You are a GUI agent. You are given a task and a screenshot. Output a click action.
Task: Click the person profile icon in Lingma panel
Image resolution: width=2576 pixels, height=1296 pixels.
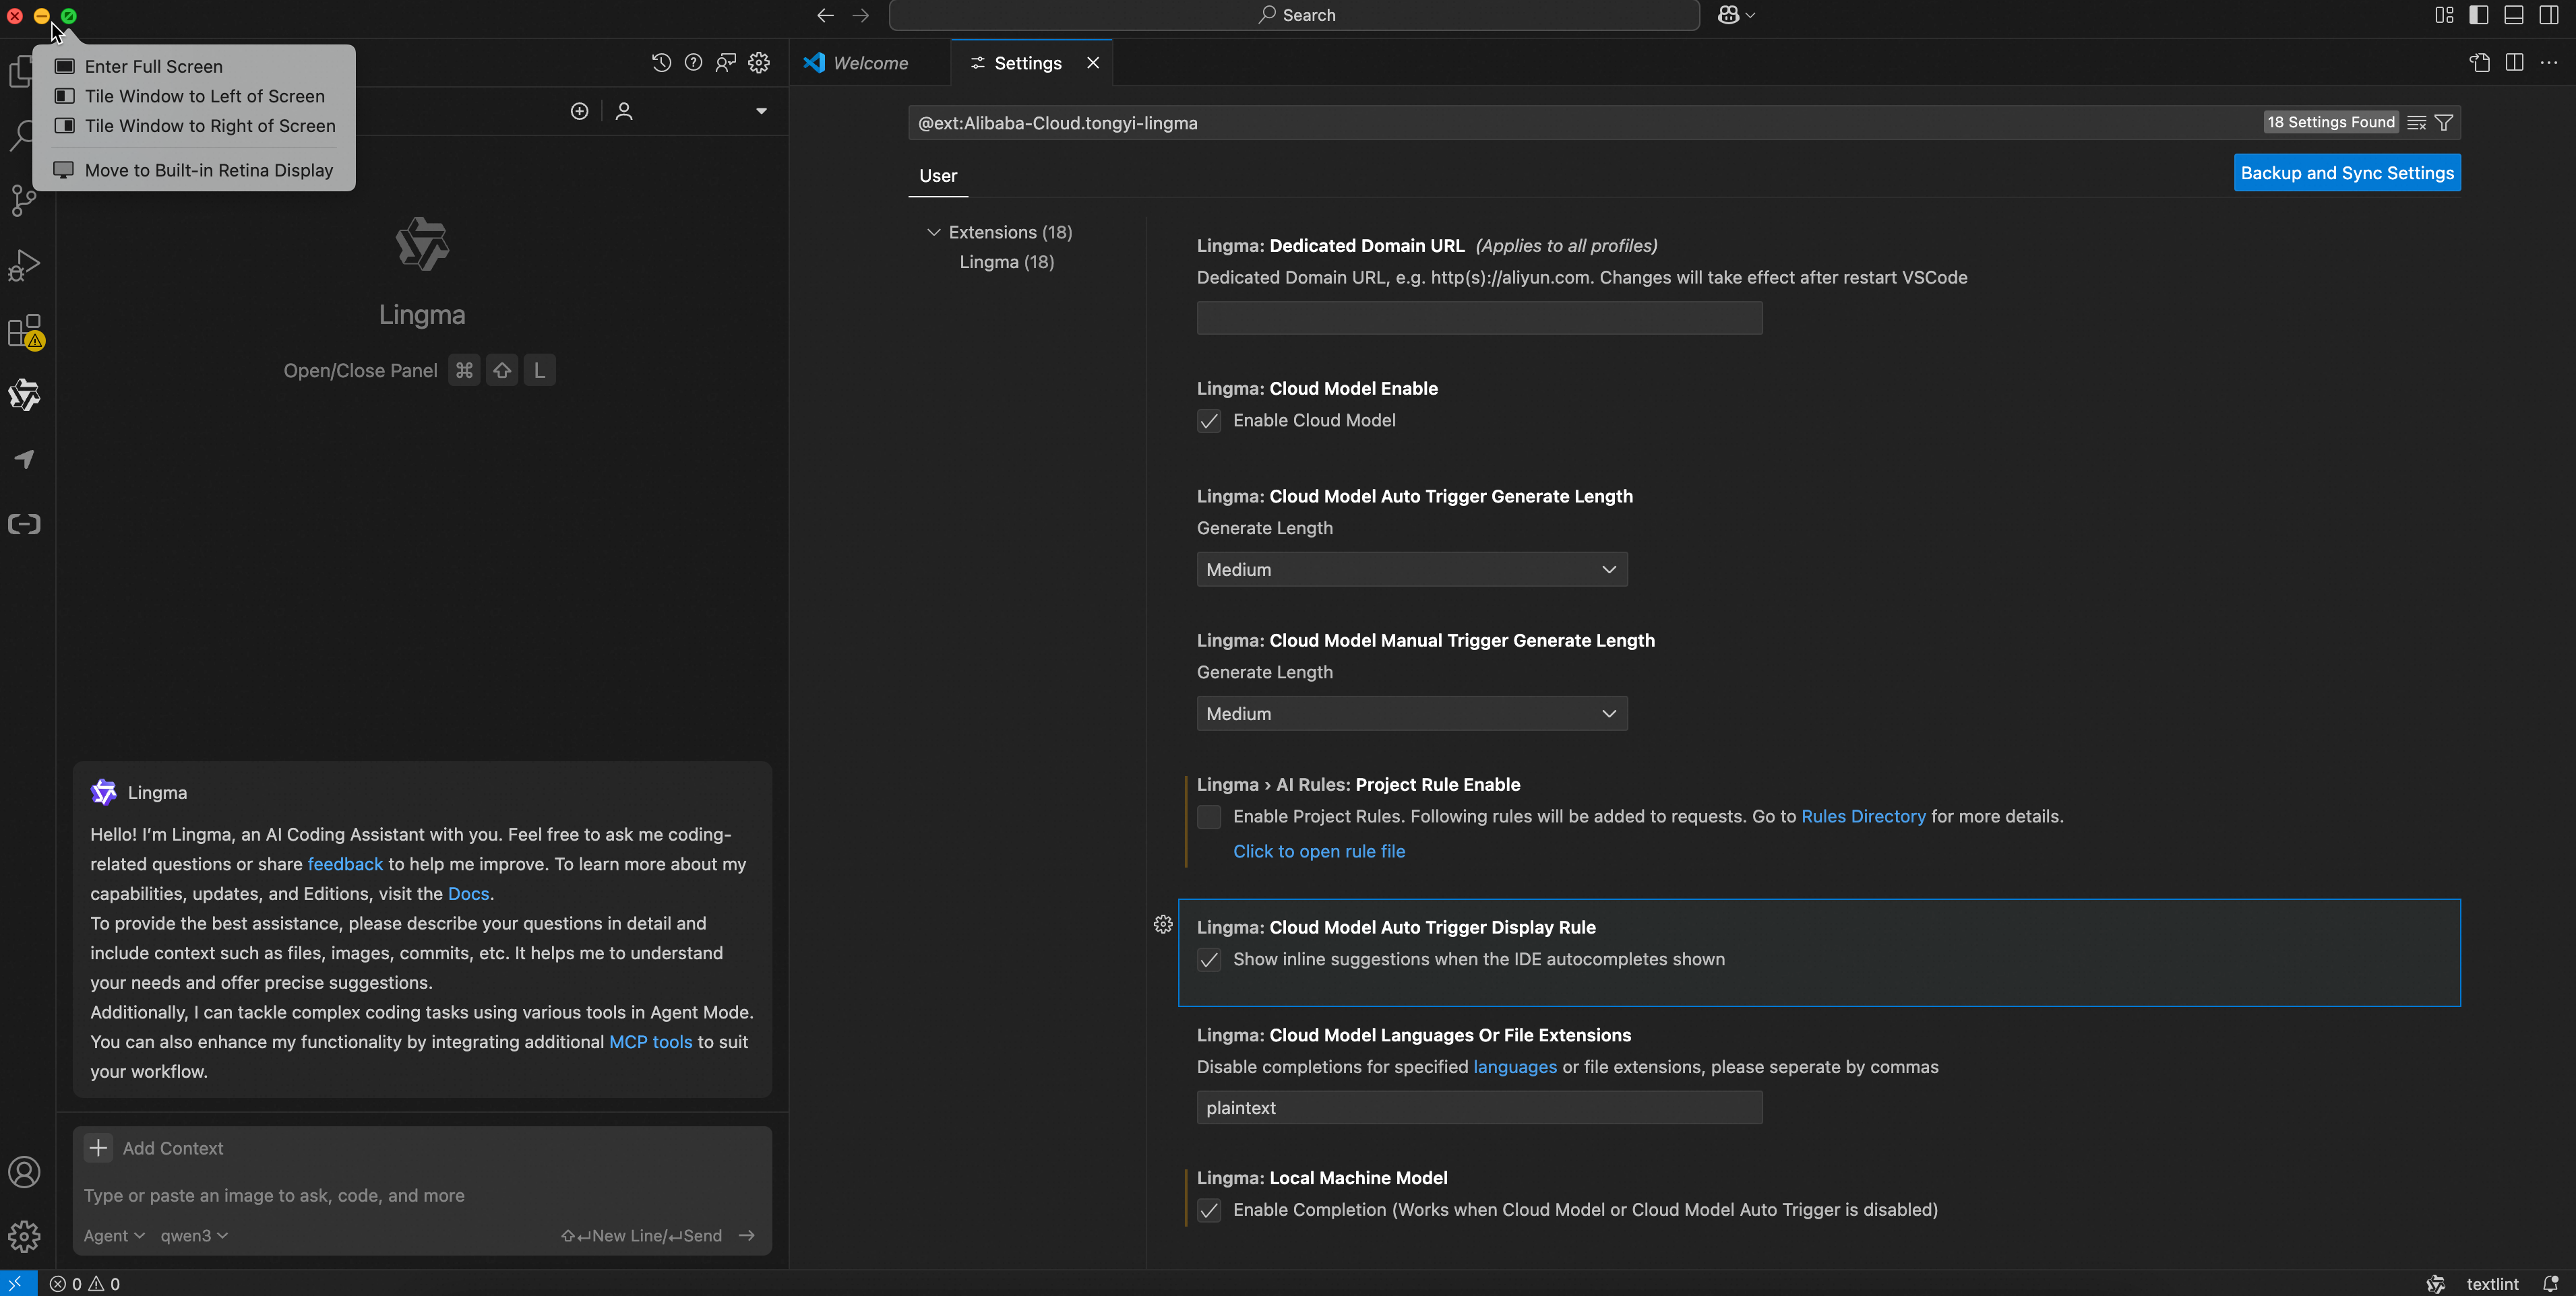(x=624, y=111)
